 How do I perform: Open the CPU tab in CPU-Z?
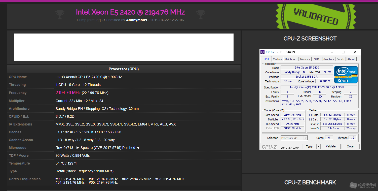pos(266,59)
